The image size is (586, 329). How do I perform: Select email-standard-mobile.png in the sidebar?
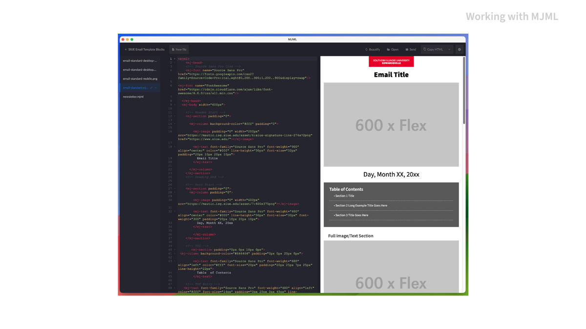140,78
